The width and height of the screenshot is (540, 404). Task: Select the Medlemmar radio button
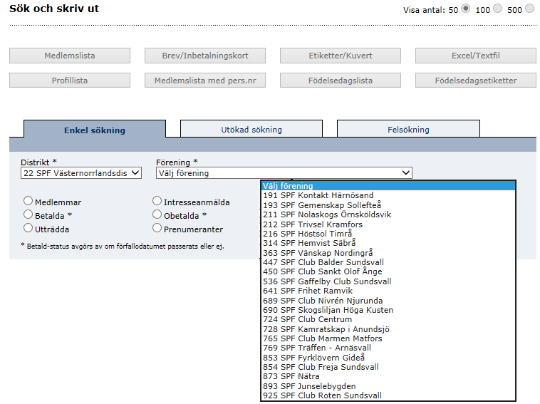[x=28, y=201]
